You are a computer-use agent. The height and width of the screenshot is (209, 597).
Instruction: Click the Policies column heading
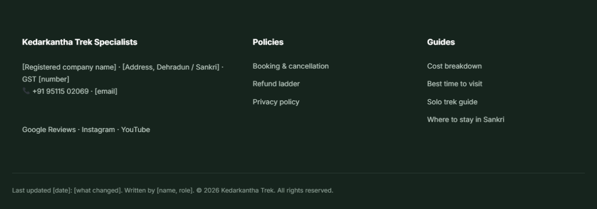[268, 42]
